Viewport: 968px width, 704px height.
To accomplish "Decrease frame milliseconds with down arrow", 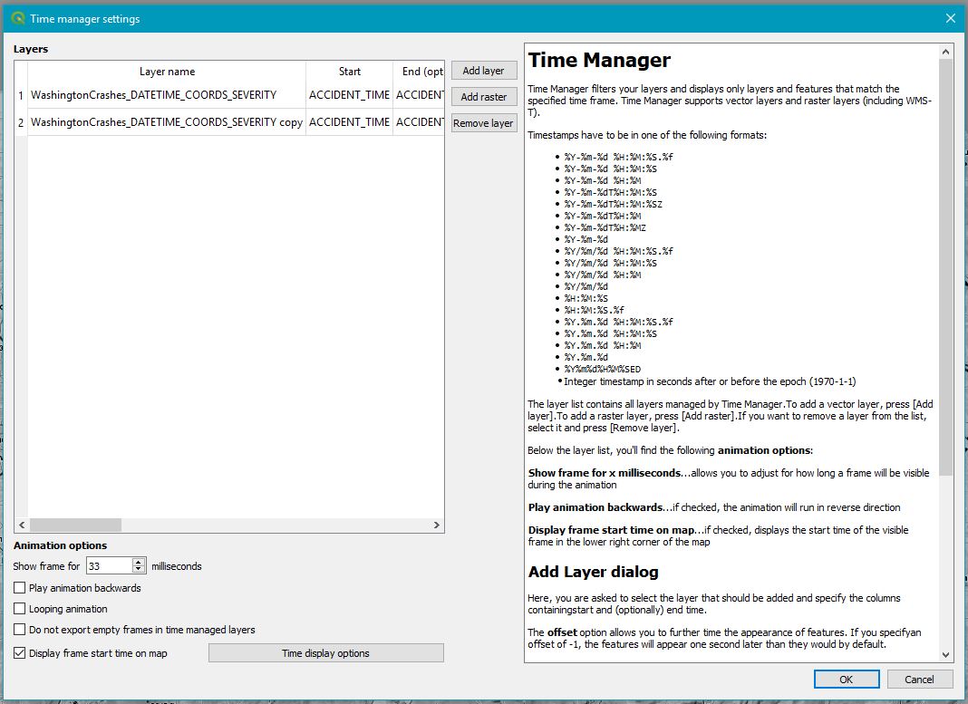I will pos(139,570).
